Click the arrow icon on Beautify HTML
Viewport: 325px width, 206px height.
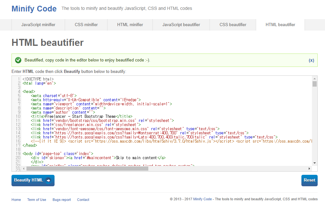[48, 180]
